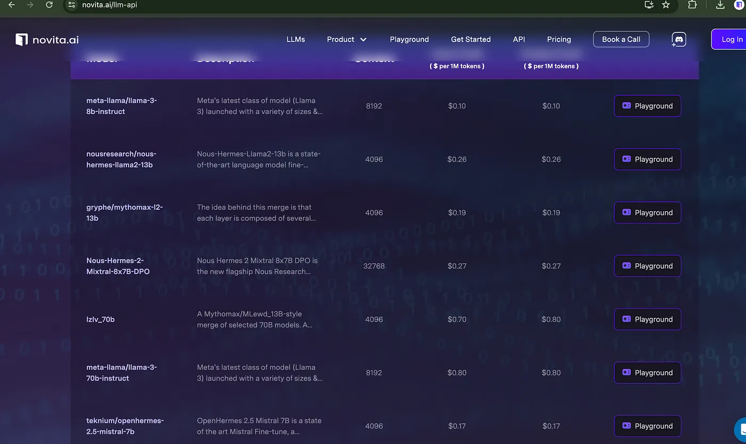Bookmark this page with the star icon
Viewport: 746px width, 444px height.
(666, 5)
